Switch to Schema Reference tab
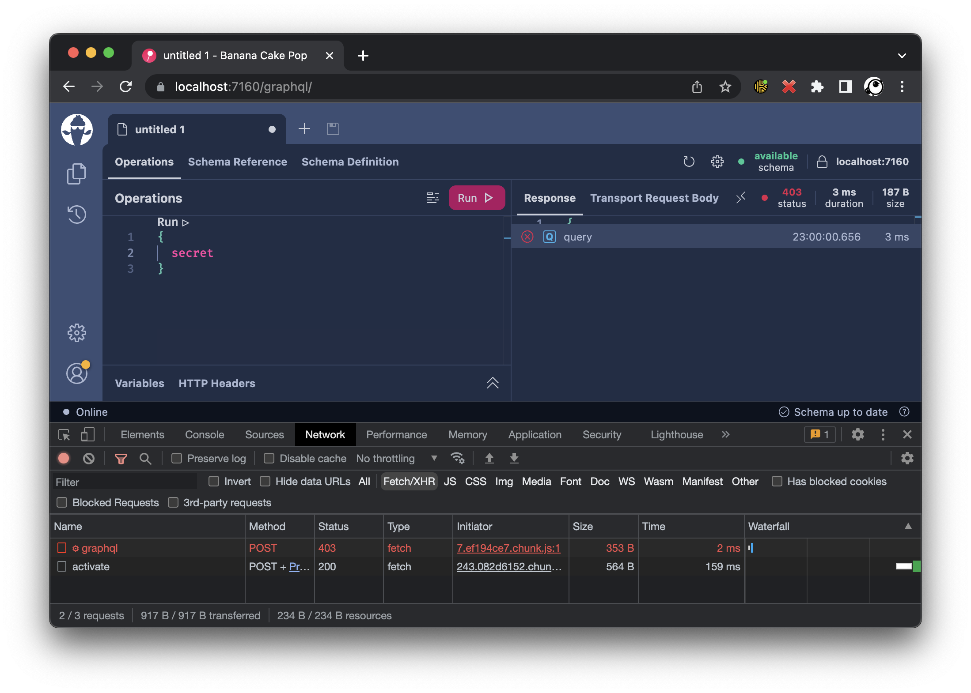Image resolution: width=971 pixels, height=693 pixels. 237,162
